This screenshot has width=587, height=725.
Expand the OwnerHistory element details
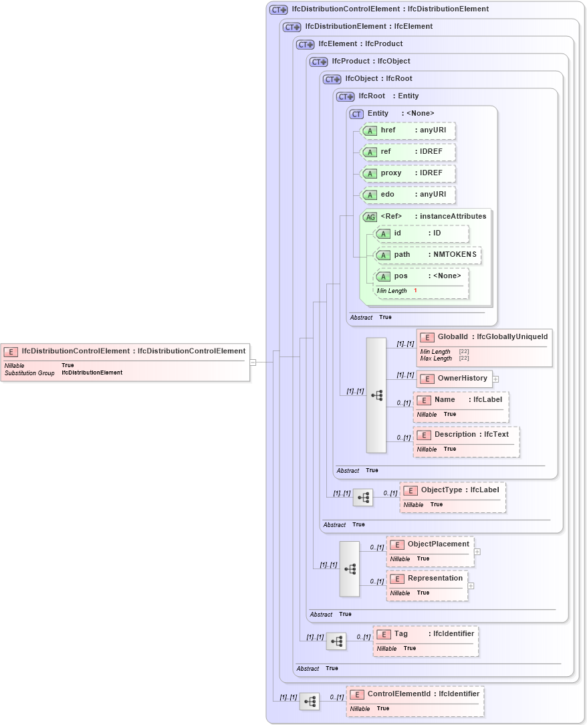tap(495, 379)
